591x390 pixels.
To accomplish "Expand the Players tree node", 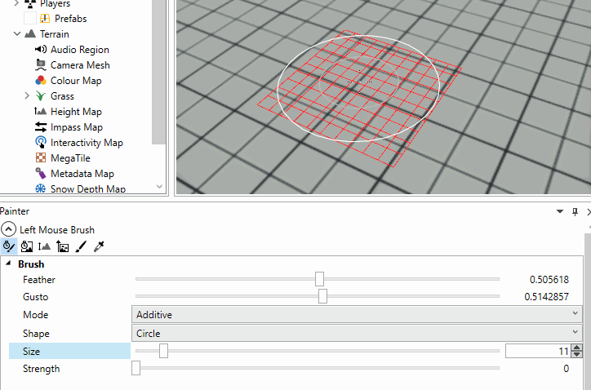I will click(16, 4).
